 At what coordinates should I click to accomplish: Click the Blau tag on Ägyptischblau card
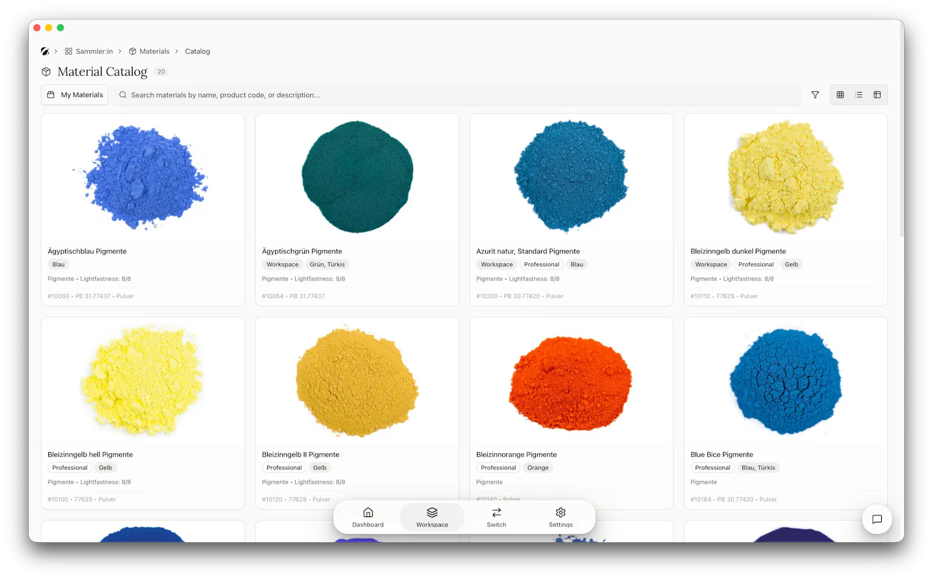click(58, 264)
